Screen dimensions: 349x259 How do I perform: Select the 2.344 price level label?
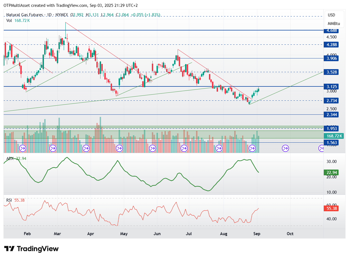point(331,115)
